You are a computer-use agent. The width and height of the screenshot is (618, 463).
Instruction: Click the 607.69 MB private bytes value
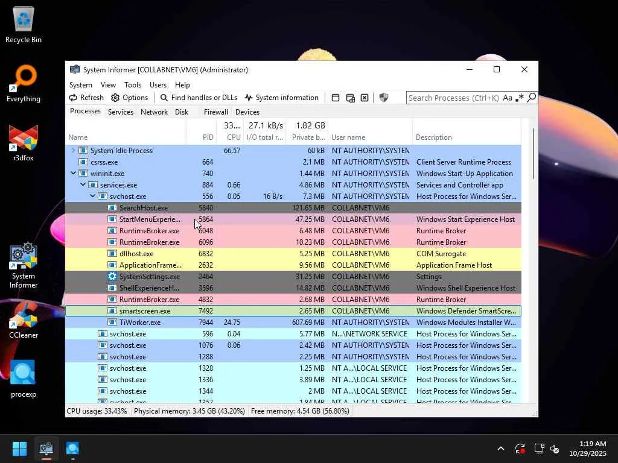pos(308,322)
